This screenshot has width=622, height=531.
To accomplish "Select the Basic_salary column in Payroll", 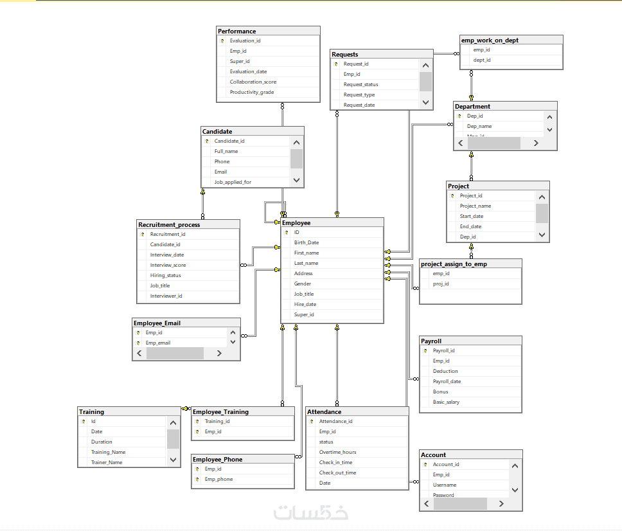I will [470, 402].
